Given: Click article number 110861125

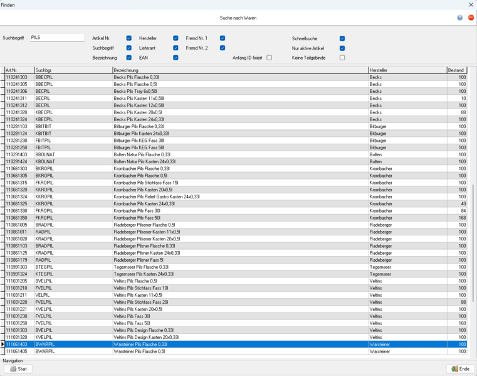Looking at the screenshot, I should click(x=16, y=253).
